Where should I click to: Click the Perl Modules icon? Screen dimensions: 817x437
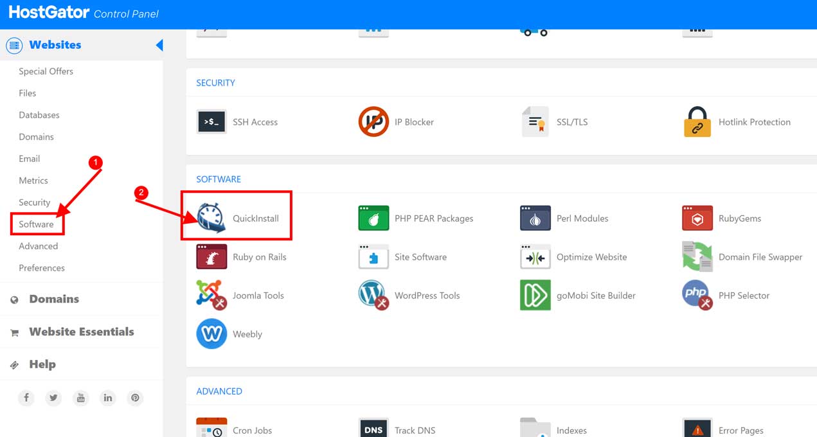(535, 218)
